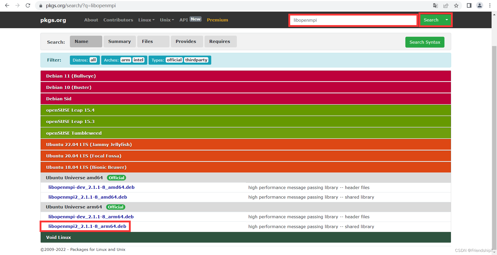Open the Search button dropdown arrow
Viewport: 497px width, 255px height.
[447, 20]
